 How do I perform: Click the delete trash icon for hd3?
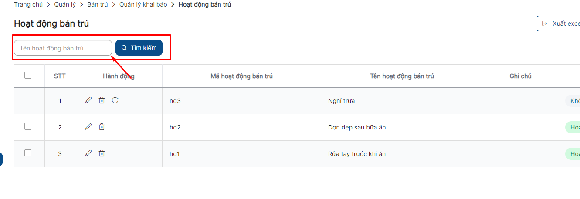pyautogui.click(x=102, y=100)
